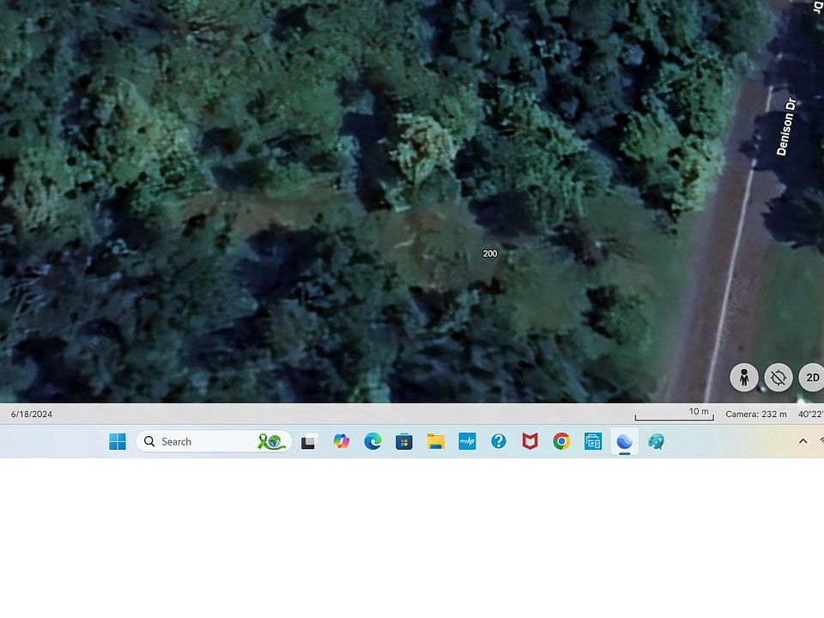824x618 pixels.
Task: Open the Windows Start menu
Action: 118,441
